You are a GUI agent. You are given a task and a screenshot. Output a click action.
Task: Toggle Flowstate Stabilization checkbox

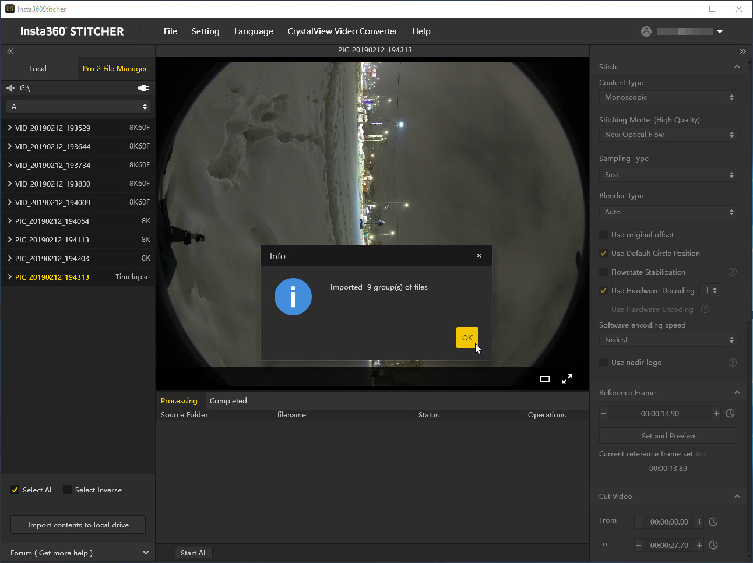point(604,272)
